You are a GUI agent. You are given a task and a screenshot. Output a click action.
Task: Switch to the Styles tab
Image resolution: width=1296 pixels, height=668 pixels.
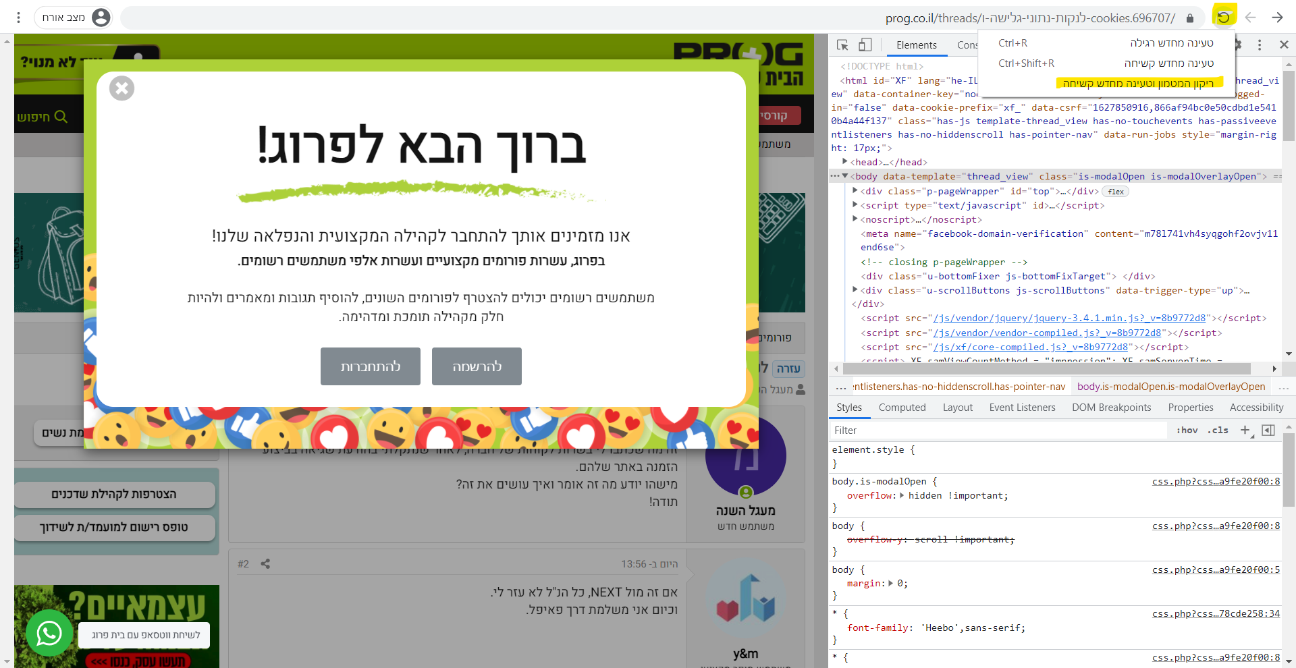coord(849,408)
